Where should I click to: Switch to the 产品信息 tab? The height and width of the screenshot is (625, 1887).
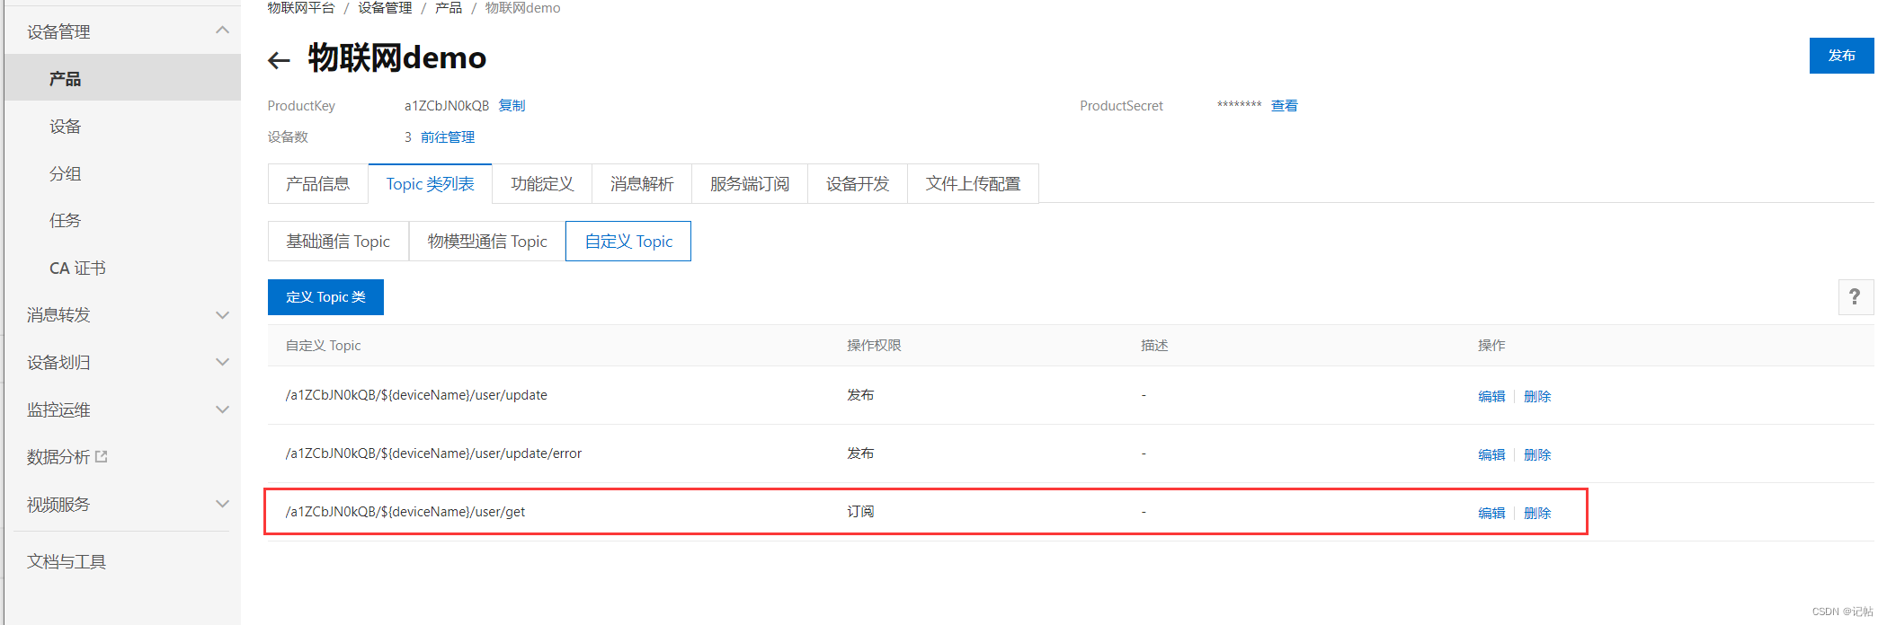318,183
